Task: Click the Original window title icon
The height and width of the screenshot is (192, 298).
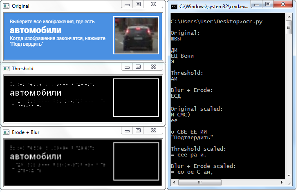Action: pyautogui.click(x=6, y=6)
